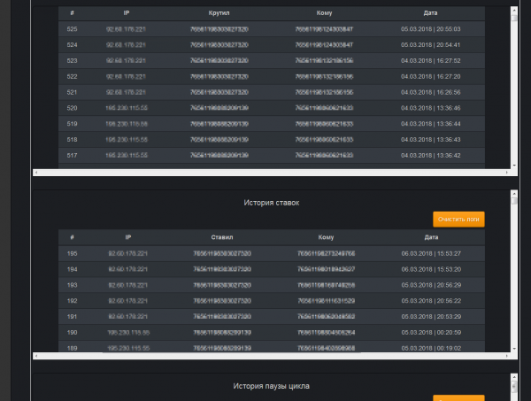Click 'IP' header in the top table
Screen dimensions: 531x401
[x=127, y=14]
